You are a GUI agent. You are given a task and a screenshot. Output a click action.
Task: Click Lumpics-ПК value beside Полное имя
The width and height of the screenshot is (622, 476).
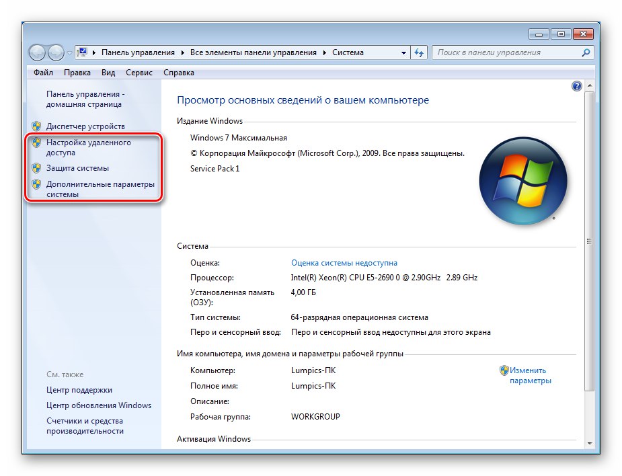tap(313, 386)
